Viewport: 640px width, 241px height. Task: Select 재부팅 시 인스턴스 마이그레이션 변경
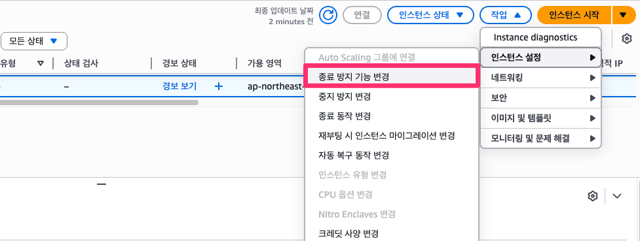coord(391,136)
